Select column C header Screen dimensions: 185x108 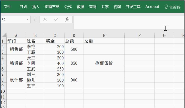[55, 35]
